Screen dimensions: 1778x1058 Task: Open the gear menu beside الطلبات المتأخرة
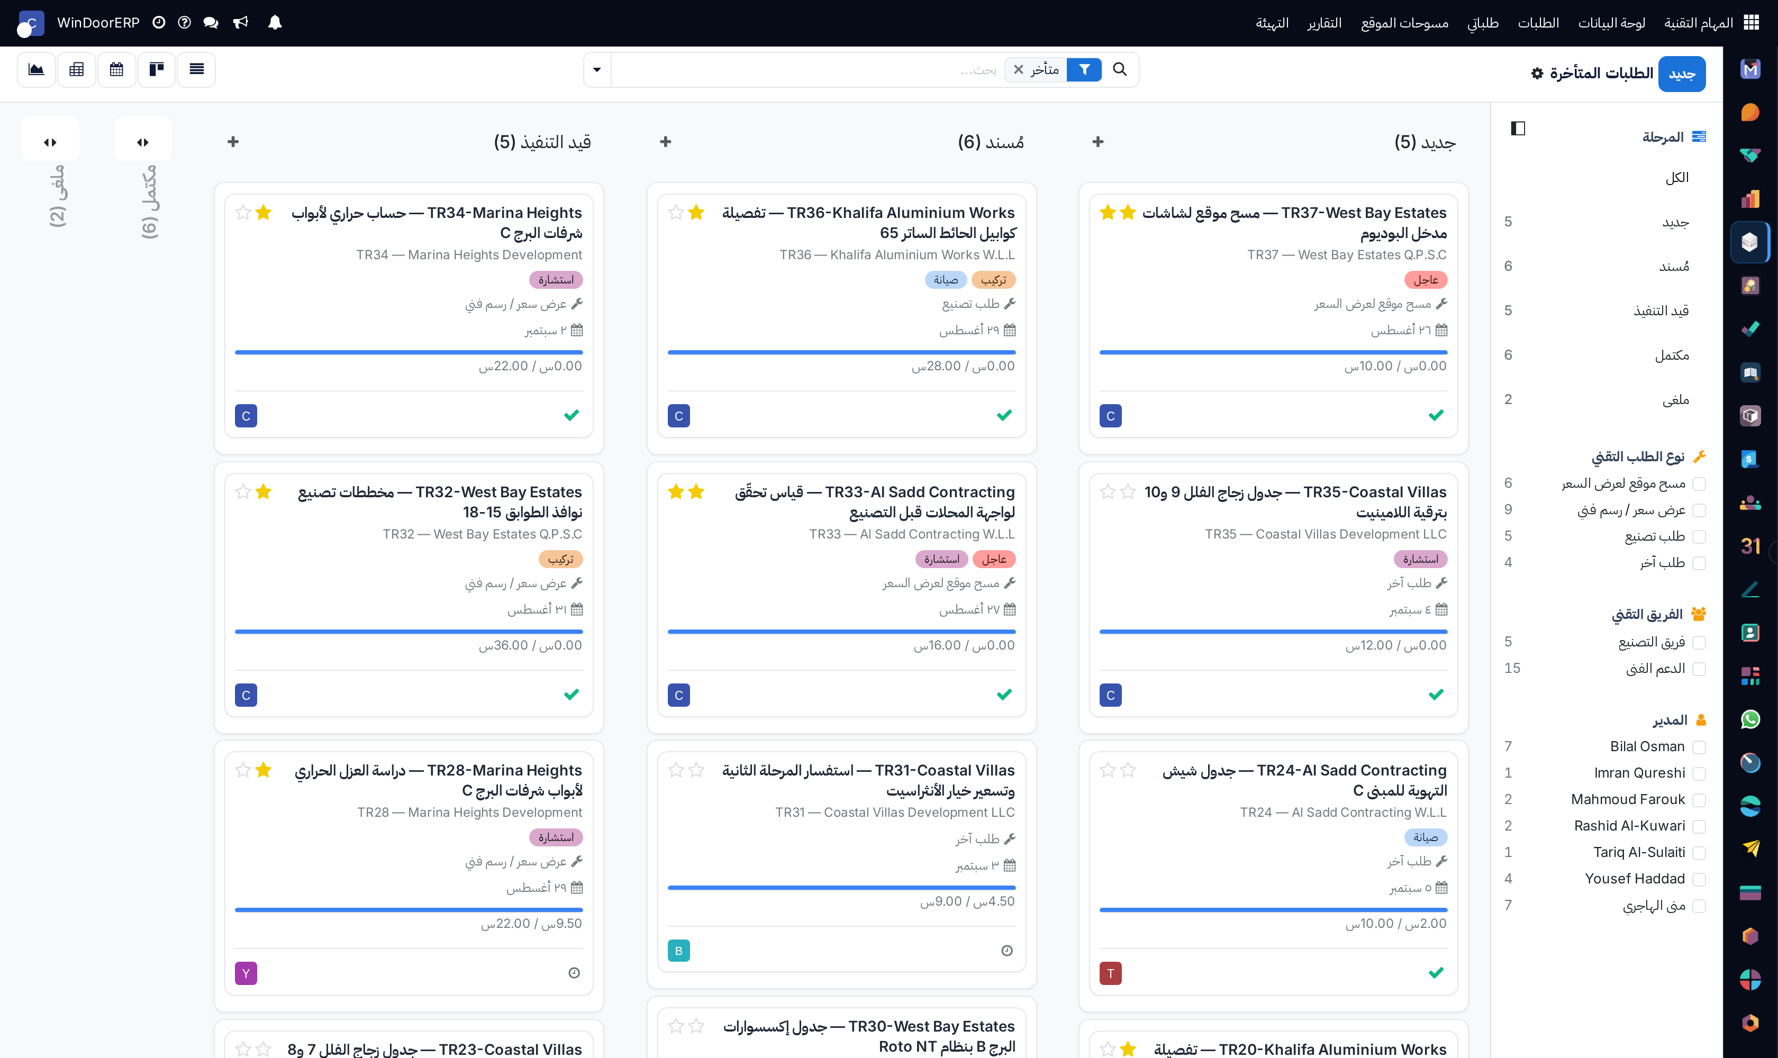click(1537, 74)
